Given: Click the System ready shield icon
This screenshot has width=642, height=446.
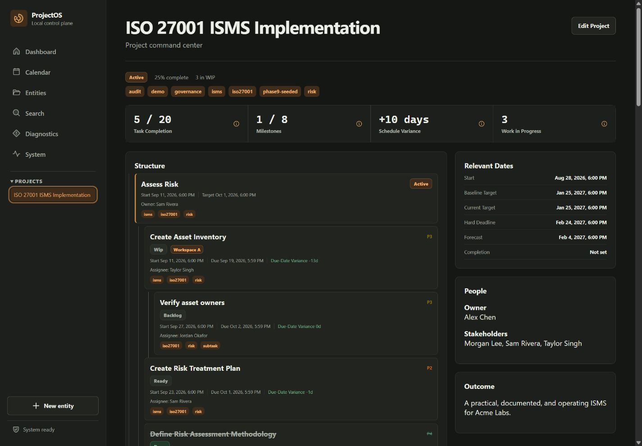Looking at the screenshot, I should 16,430.
